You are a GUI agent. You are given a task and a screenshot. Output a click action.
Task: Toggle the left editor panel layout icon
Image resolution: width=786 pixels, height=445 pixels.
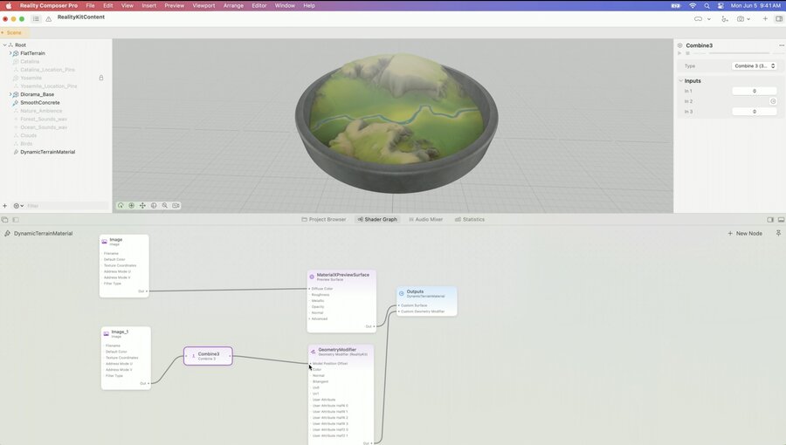tap(16, 220)
